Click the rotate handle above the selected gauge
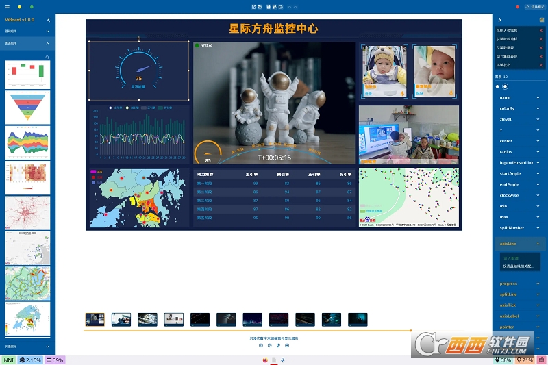Screen dimensions: 548x365 pyautogui.click(x=139, y=38)
